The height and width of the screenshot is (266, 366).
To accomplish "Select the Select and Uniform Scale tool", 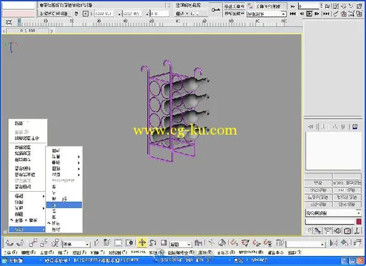I will tap(164, 243).
